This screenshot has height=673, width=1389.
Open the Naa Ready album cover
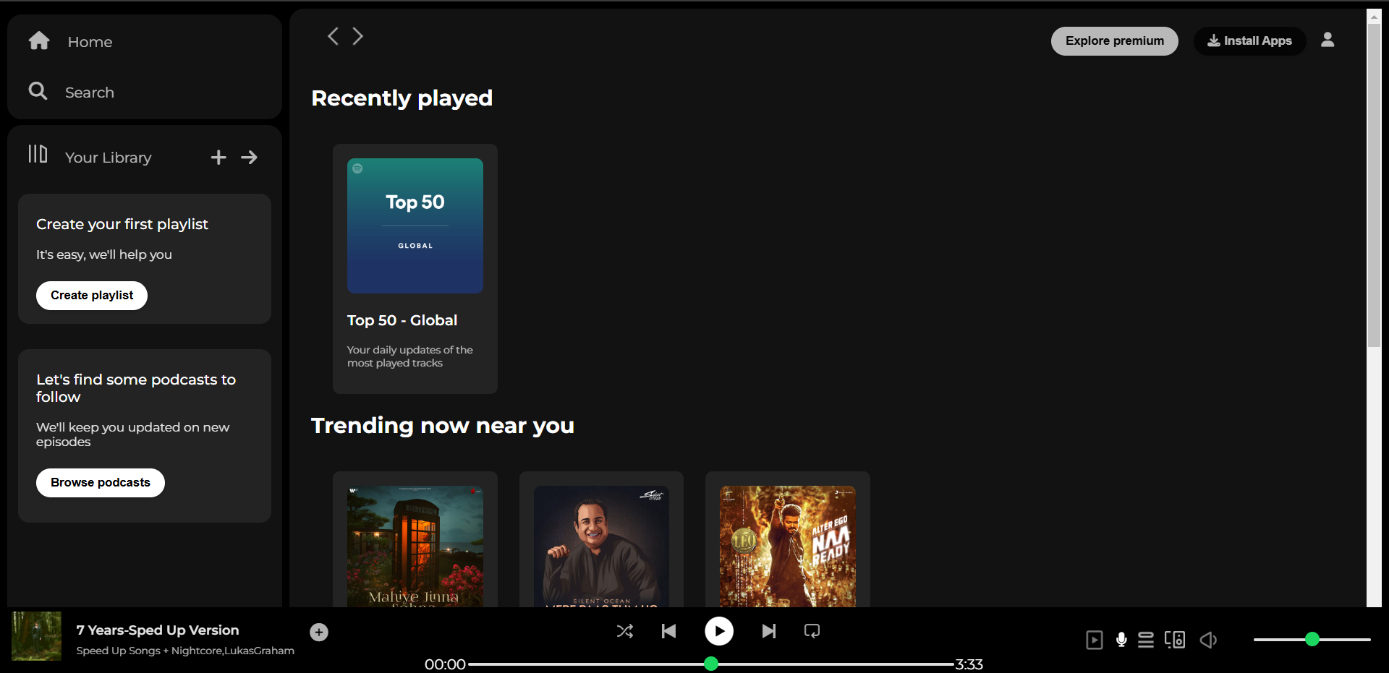788,546
